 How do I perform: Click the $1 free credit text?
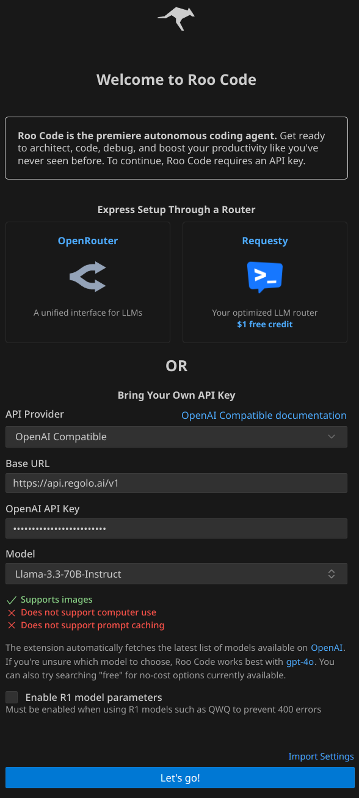point(265,324)
